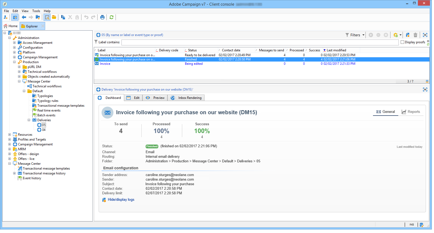Click the envelope icon beside the delivery title
The image size is (434, 233).
107,113
